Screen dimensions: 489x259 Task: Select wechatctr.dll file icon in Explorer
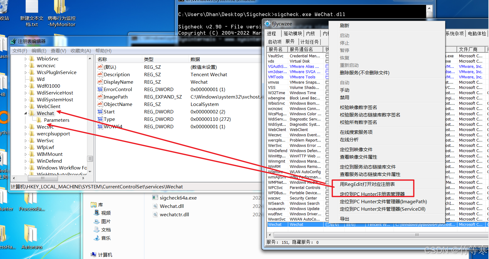[155, 214]
